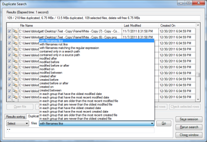The width and height of the screenshot is (207, 142).
Task: Uncheck the FrameWhite - Copy (7) row checkbox
Action: pos(9,31)
